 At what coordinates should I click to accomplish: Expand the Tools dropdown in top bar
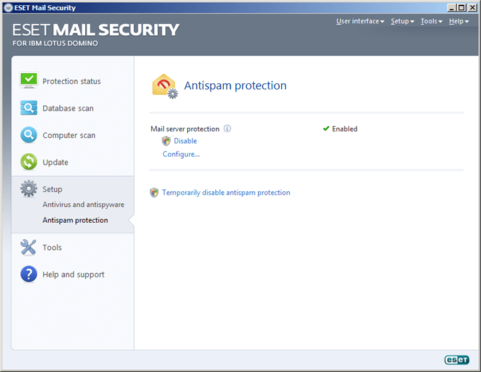point(431,21)
